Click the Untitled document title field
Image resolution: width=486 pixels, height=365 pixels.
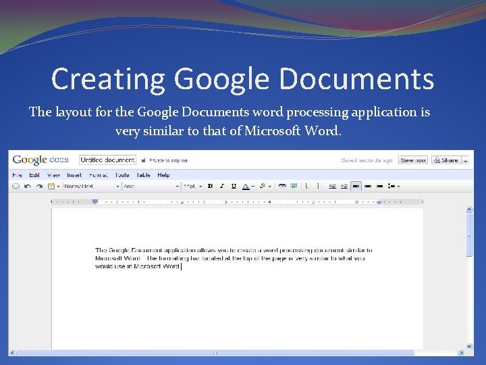tap(107, 160)
